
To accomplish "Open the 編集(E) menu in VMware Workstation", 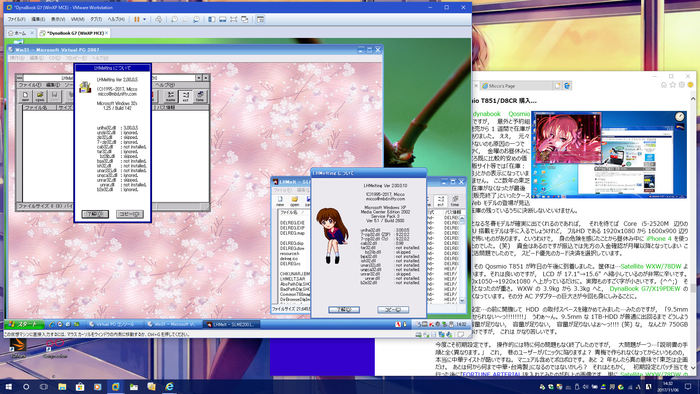I will (38, 19).
